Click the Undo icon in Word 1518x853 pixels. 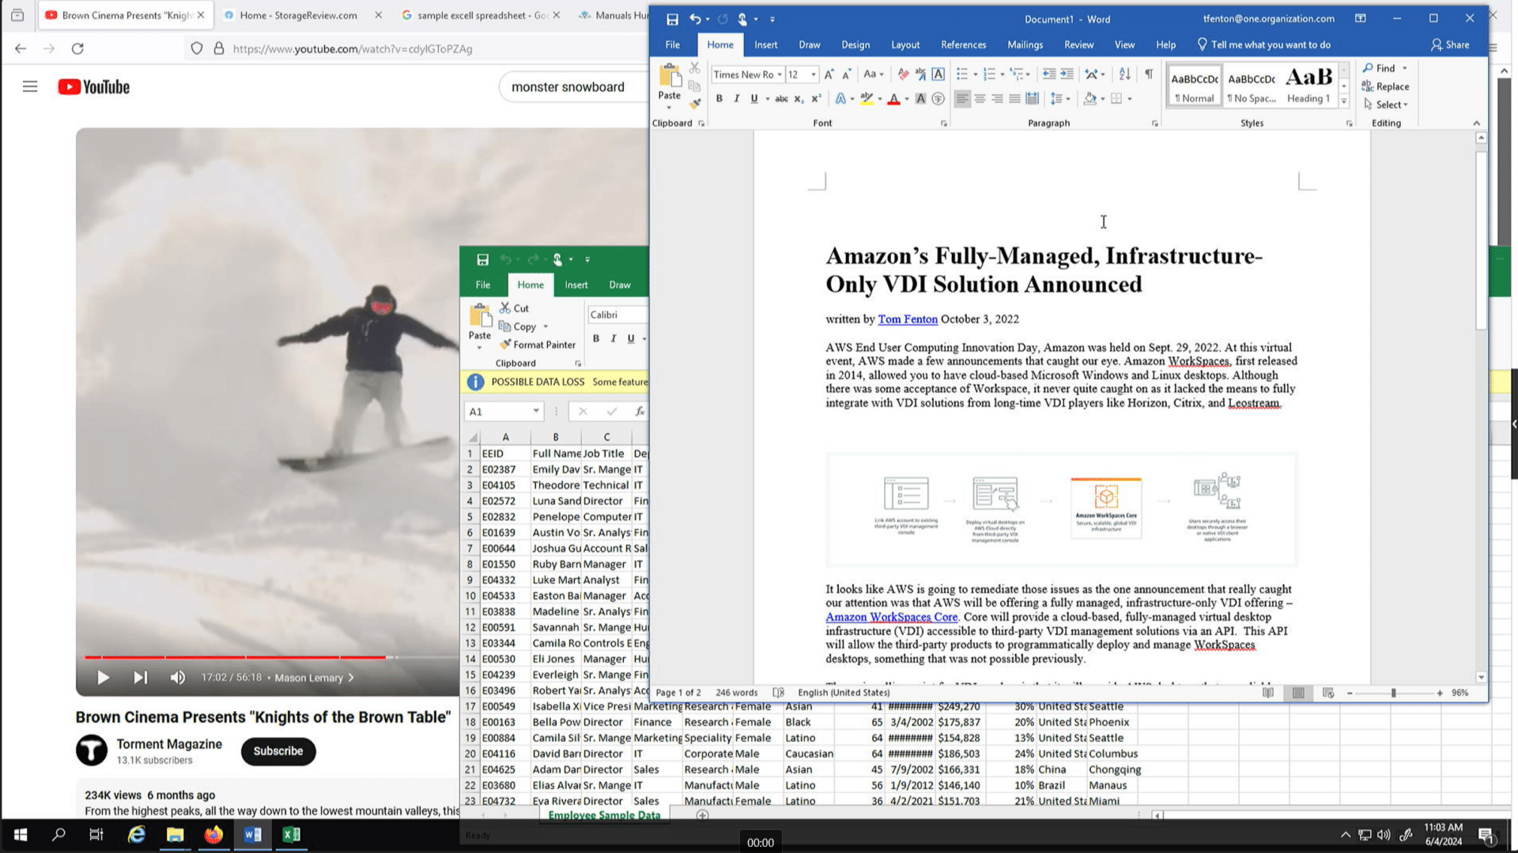(695, 19)
